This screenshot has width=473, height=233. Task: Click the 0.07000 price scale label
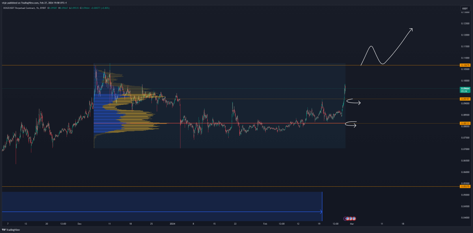pyautogui.click(x=465, y=149)
